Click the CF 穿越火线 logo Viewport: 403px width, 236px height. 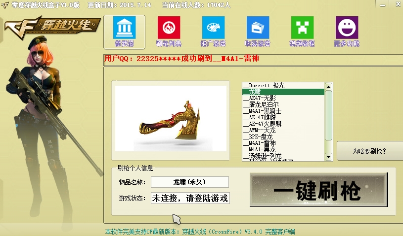tap(52, 27)
